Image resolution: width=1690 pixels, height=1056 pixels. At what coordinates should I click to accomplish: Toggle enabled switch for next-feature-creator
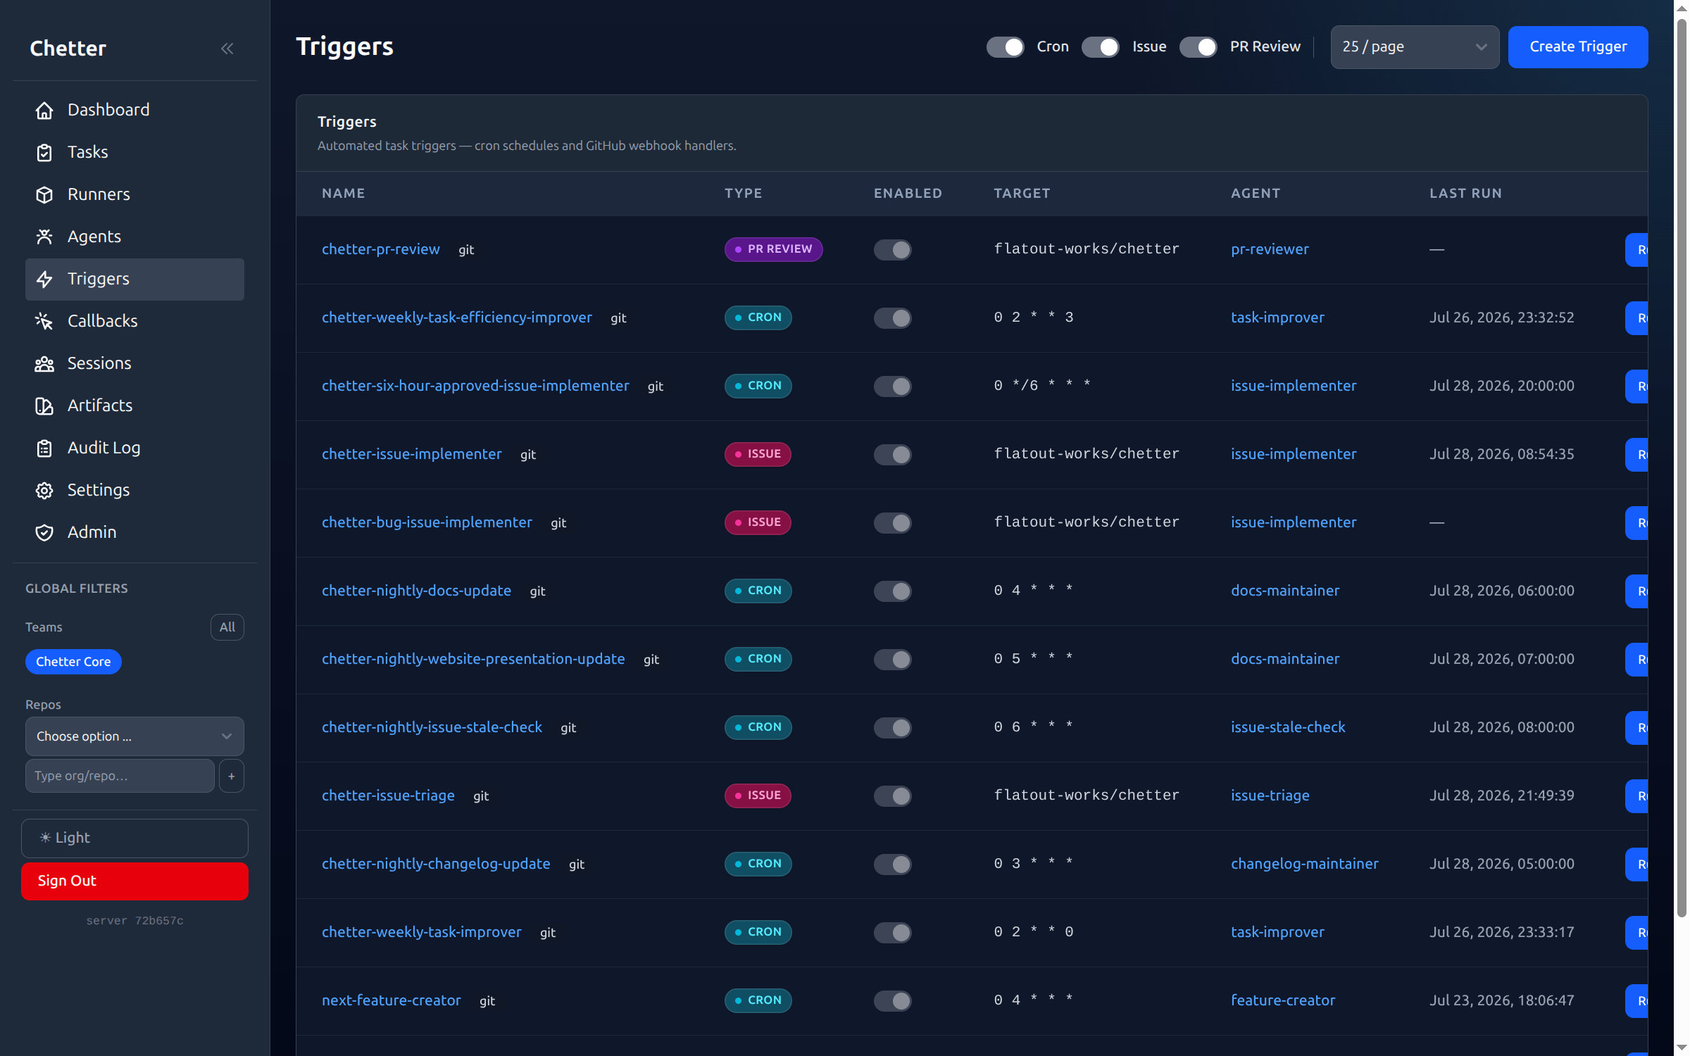[x=893, y=1001]
